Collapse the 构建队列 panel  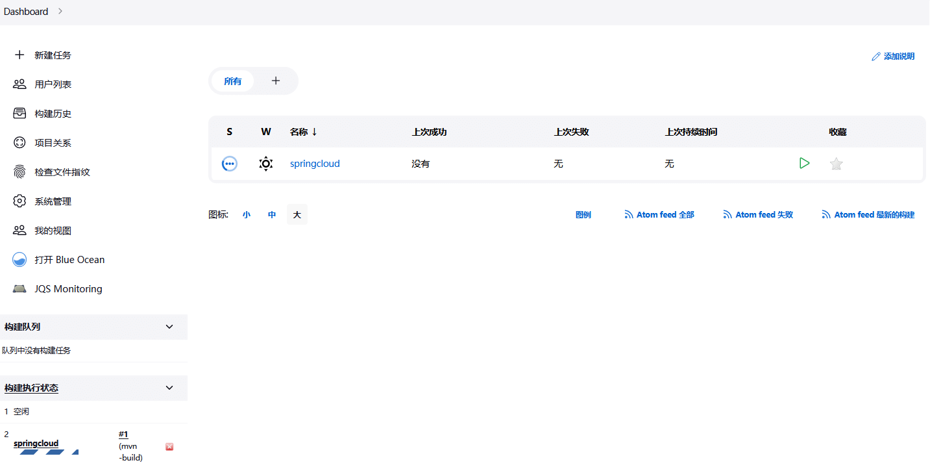point(169,327)
